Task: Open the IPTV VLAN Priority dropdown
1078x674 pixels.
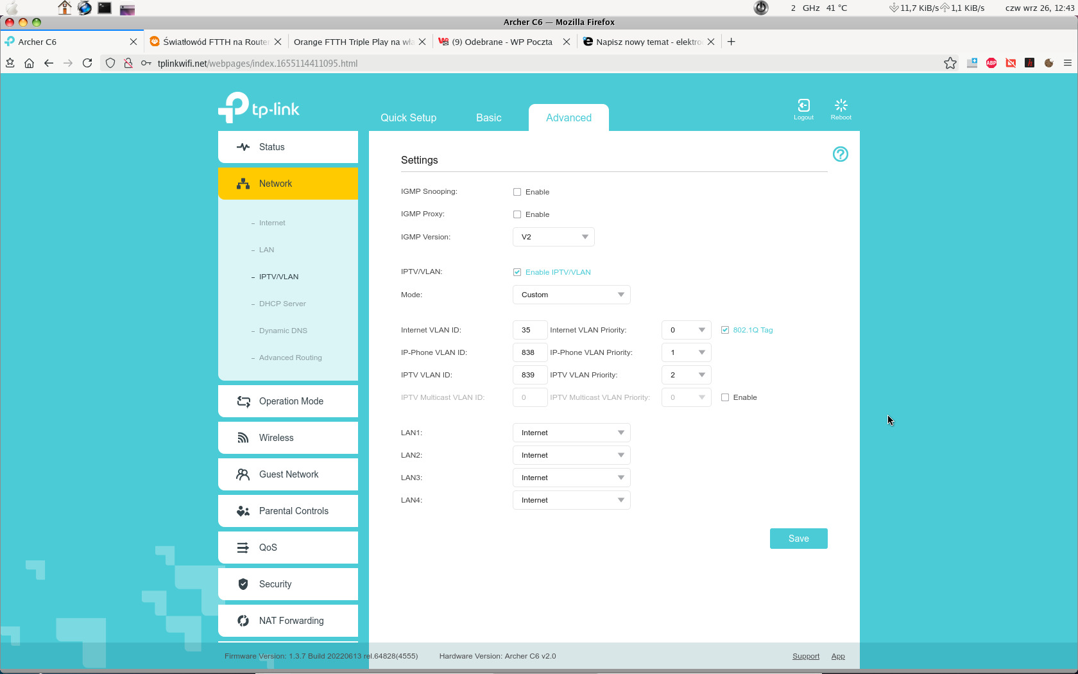Action: click(687, 375)
